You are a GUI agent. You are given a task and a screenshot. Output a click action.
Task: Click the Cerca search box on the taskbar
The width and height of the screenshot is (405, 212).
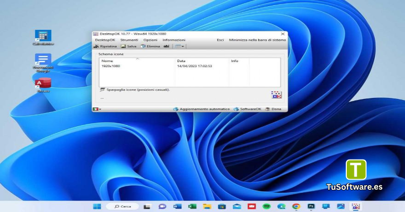point(123,206)
